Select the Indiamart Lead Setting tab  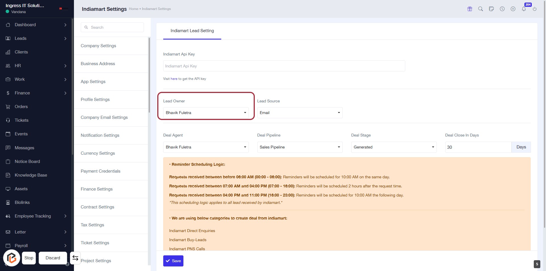pyautogui.click(x=192, y=31)
